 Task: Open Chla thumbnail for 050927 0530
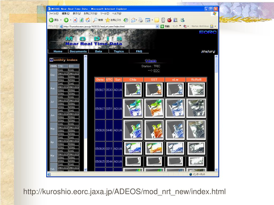[133, 90]
